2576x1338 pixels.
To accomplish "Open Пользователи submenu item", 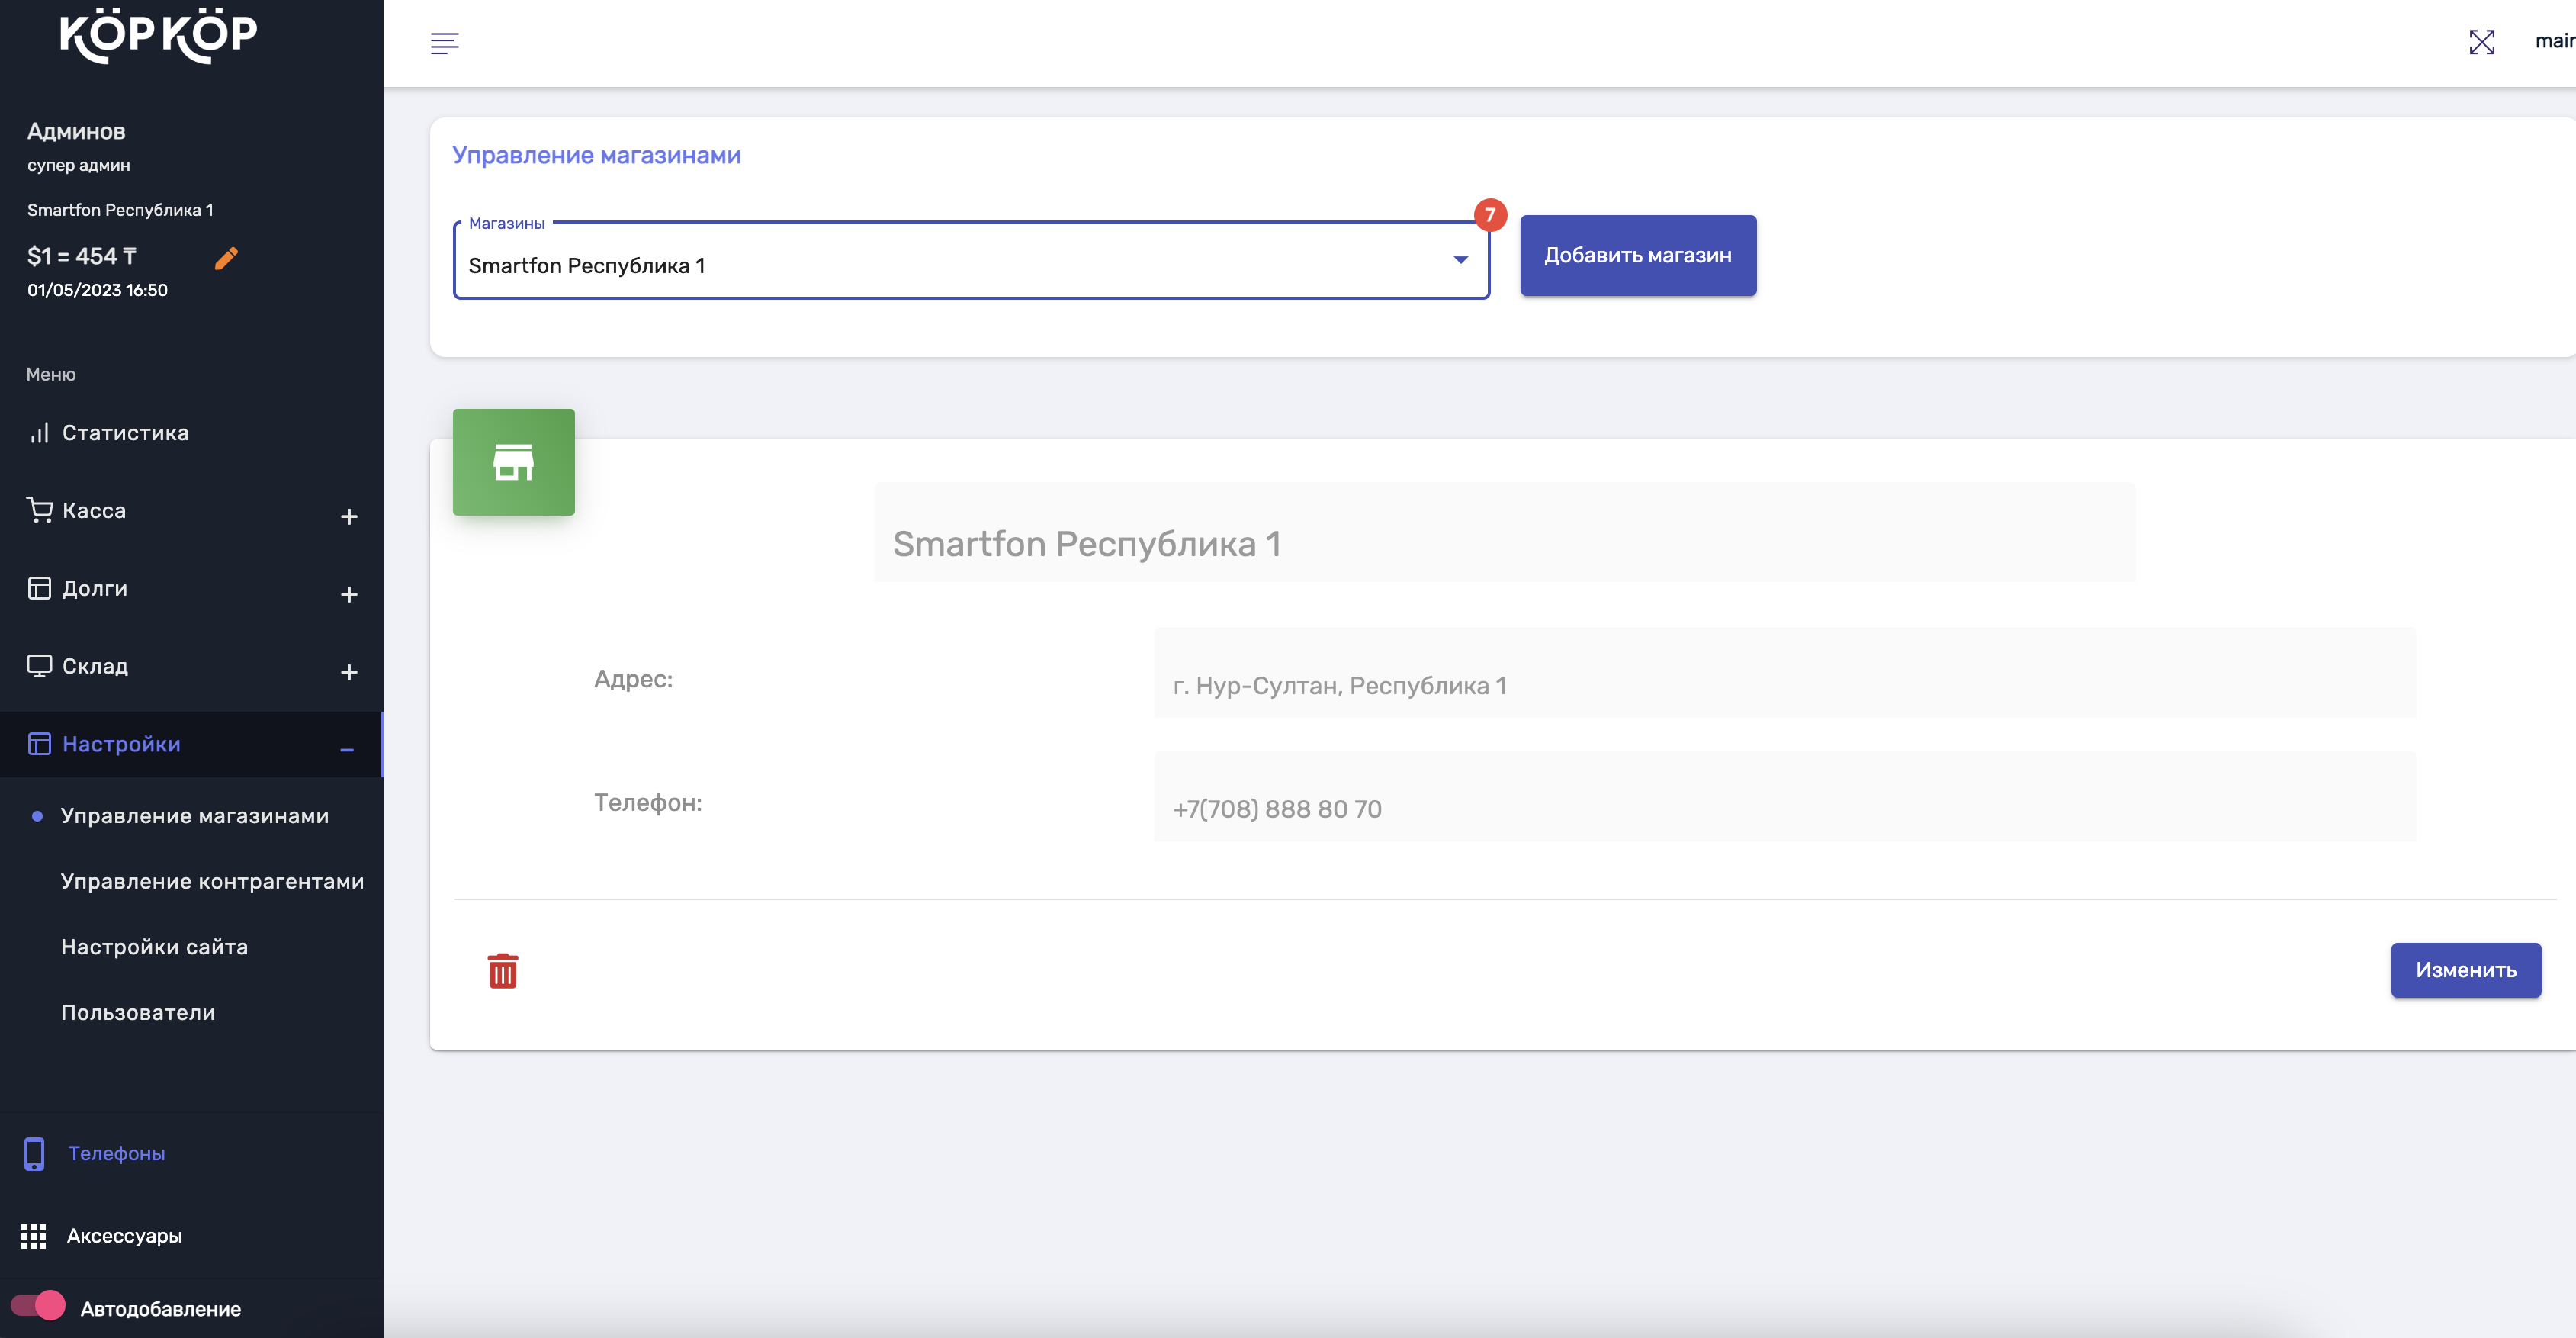I will [x=138, y=1012].
